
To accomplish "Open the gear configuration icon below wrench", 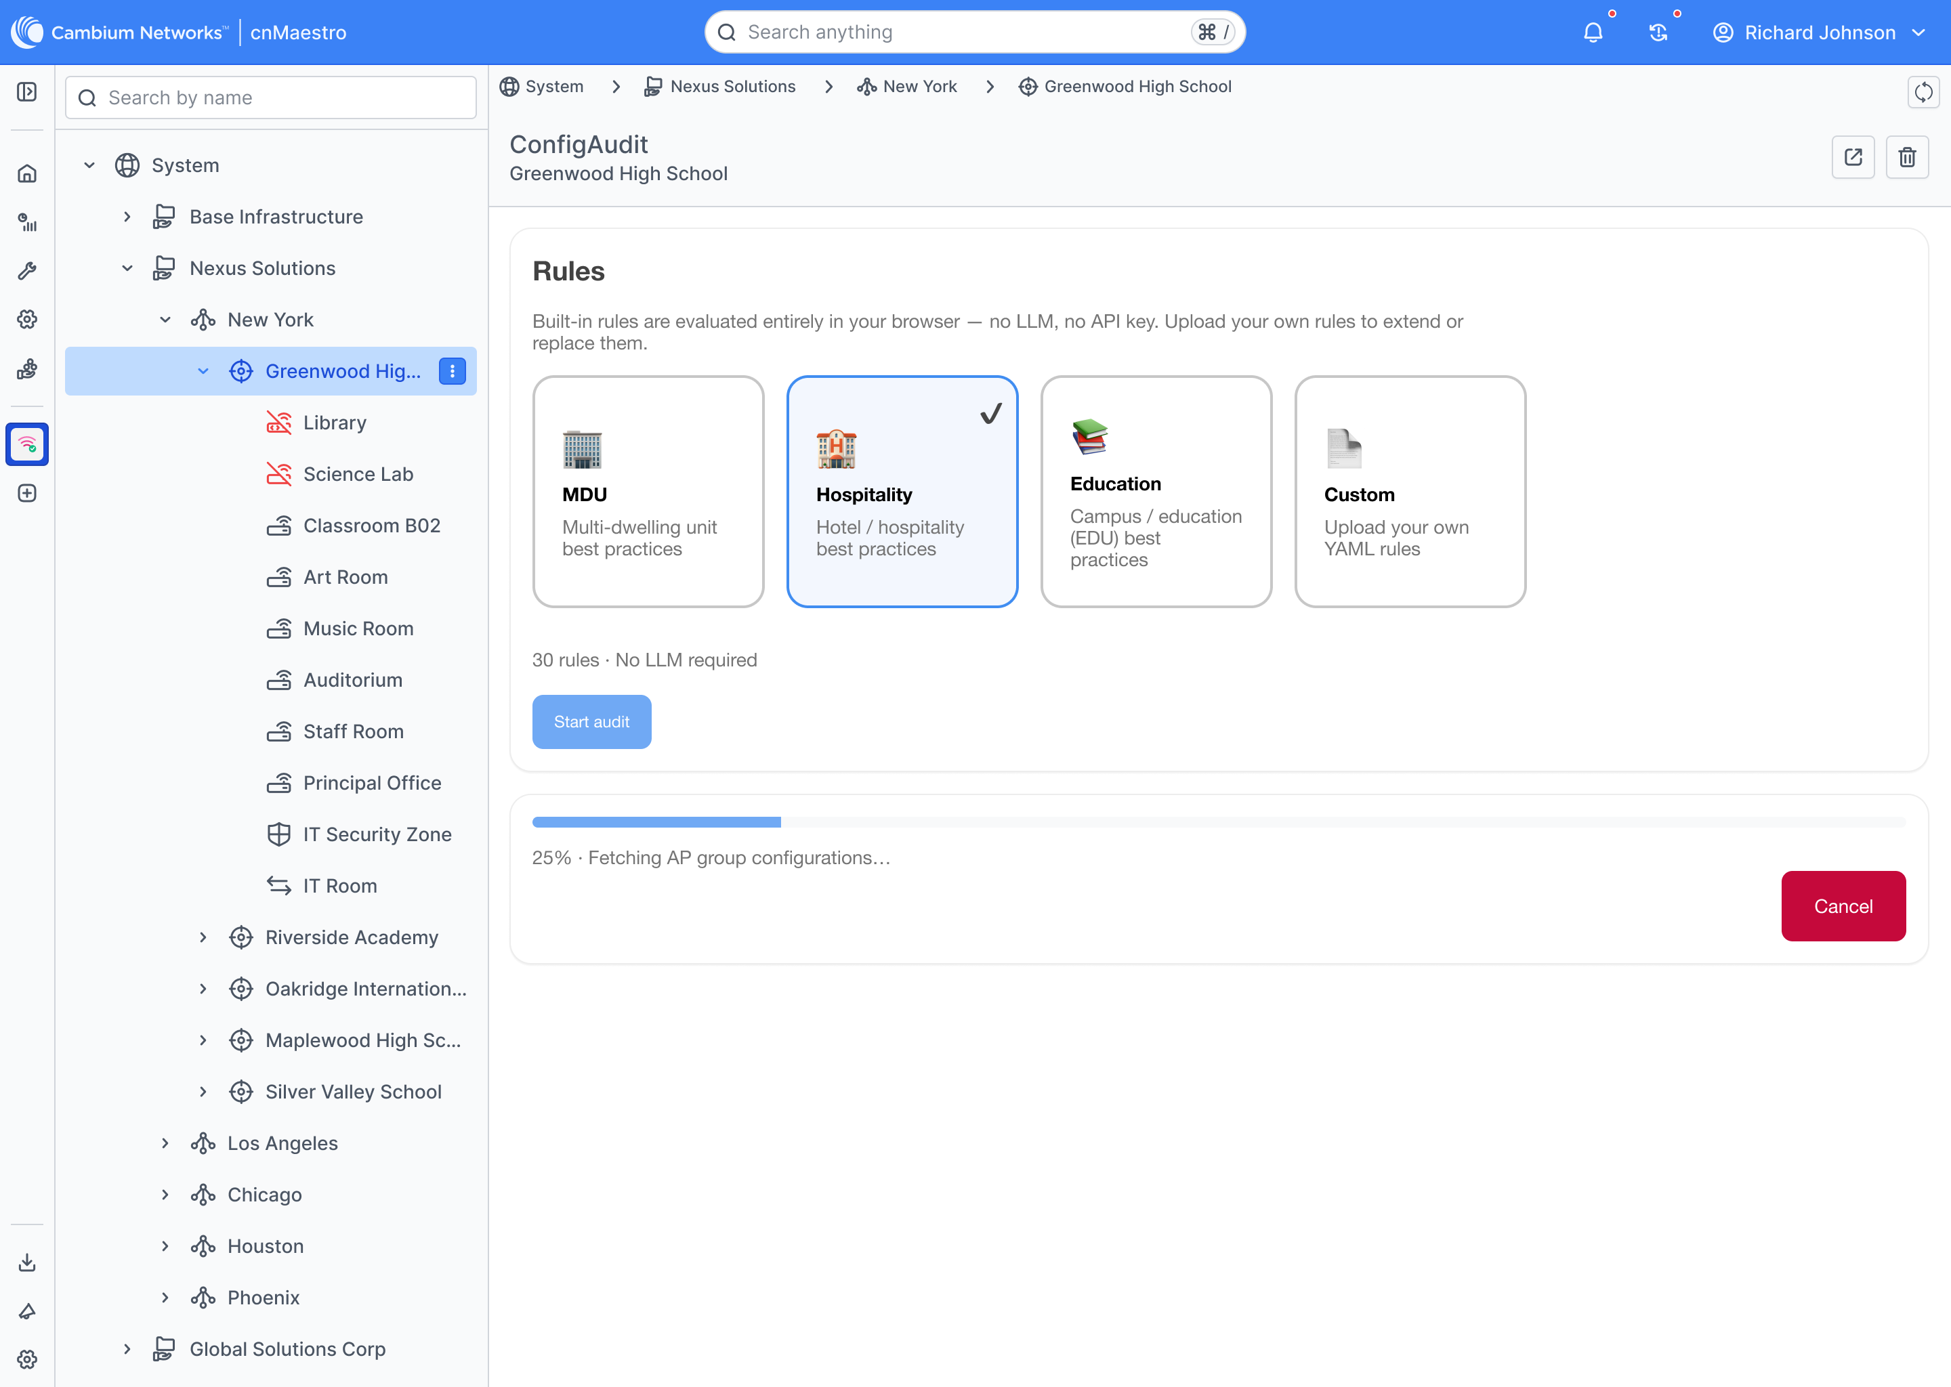I will [x=27, y=320].
